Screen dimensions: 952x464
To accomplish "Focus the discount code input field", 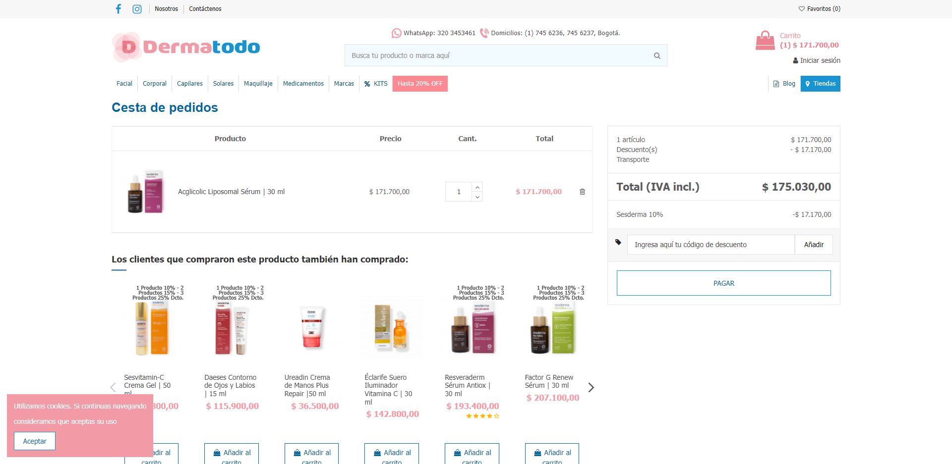I will click(x=711, y=245).
